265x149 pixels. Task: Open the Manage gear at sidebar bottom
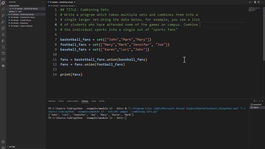coord(3,147)
